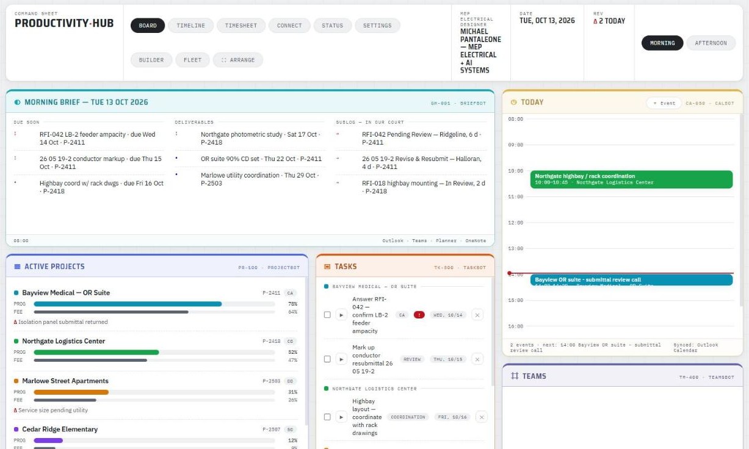Click the Fleet button
This screenshot has height=449, width=749.
[x=192, y=60]
